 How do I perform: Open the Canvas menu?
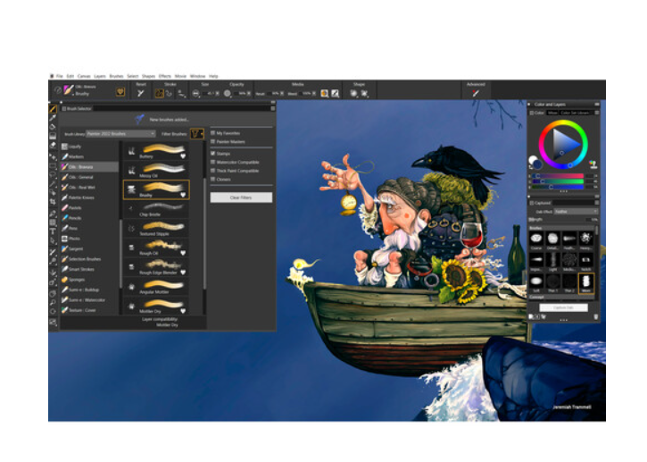(x=84, y=76)
